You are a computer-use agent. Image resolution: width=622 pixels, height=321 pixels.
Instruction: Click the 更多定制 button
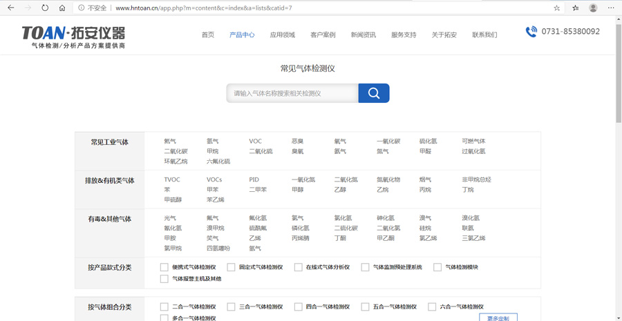[498, 318]
